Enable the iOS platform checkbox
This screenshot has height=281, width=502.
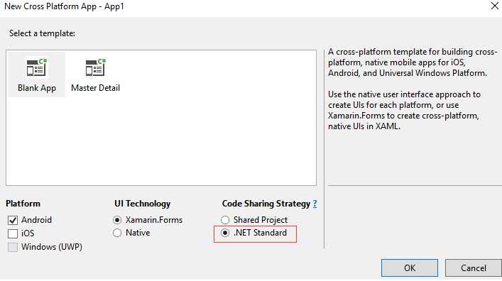[x=13, y=233]
